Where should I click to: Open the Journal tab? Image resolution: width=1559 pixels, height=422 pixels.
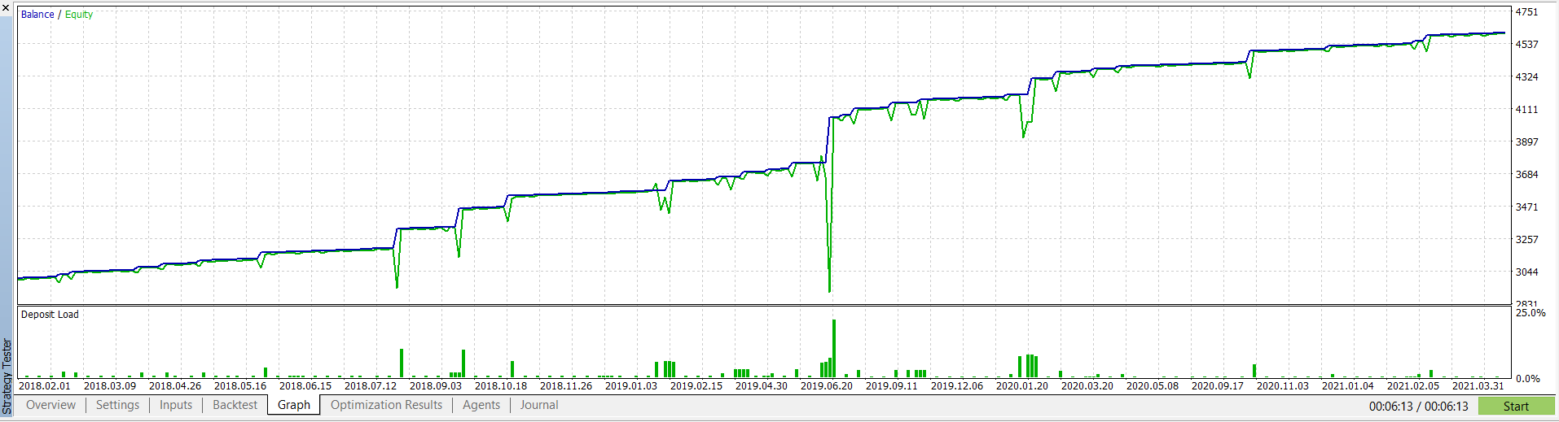(539, 405)
